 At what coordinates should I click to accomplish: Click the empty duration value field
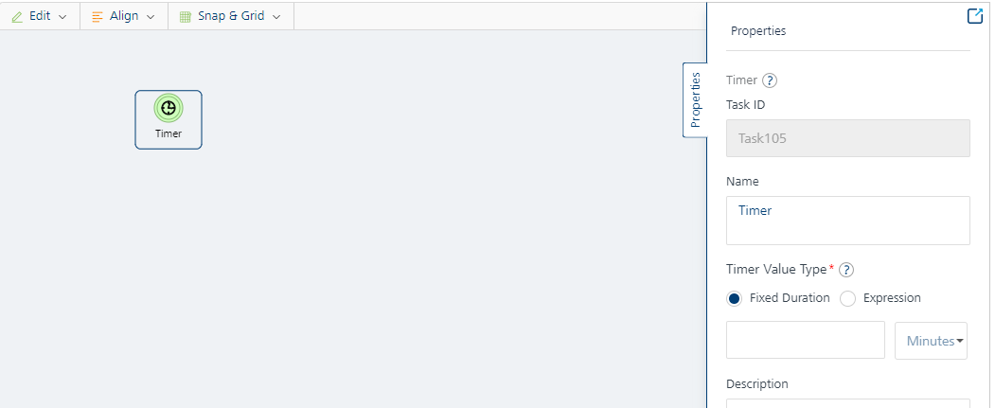(806, 340)
